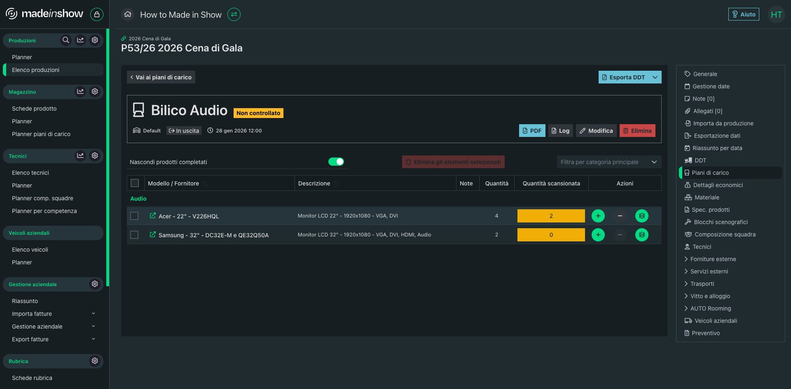Open settings gear in Gestione aziendale section
791x389 pixels.
[95, 284]
